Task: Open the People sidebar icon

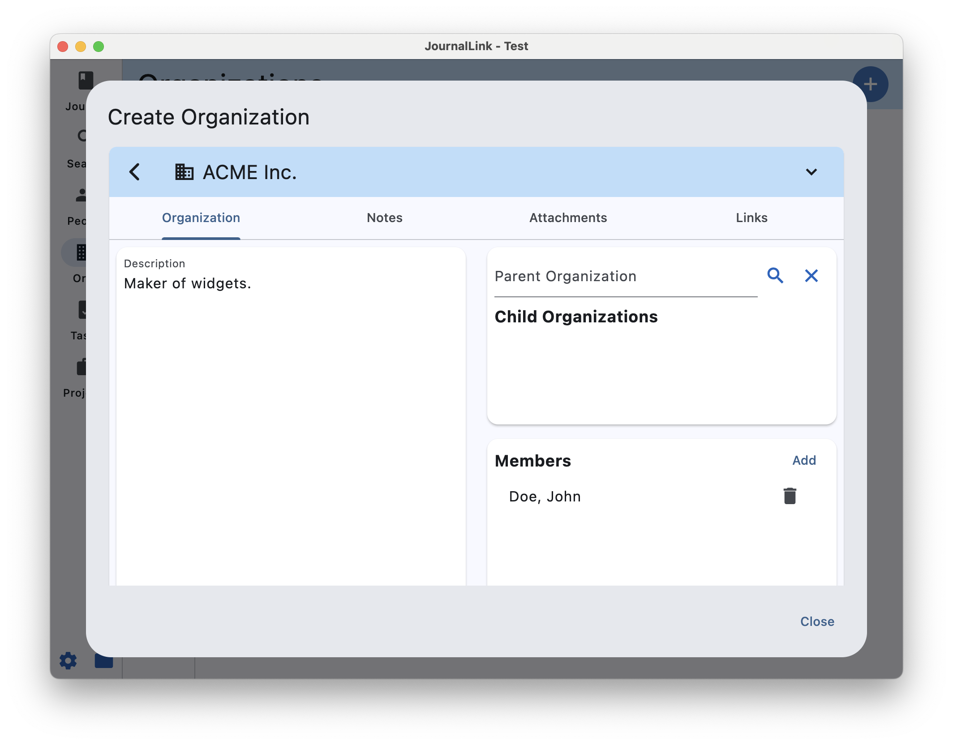Action: (81, 196)
